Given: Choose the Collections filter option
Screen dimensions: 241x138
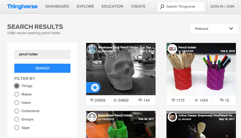Looking at the screenshot, I should 17,111.
